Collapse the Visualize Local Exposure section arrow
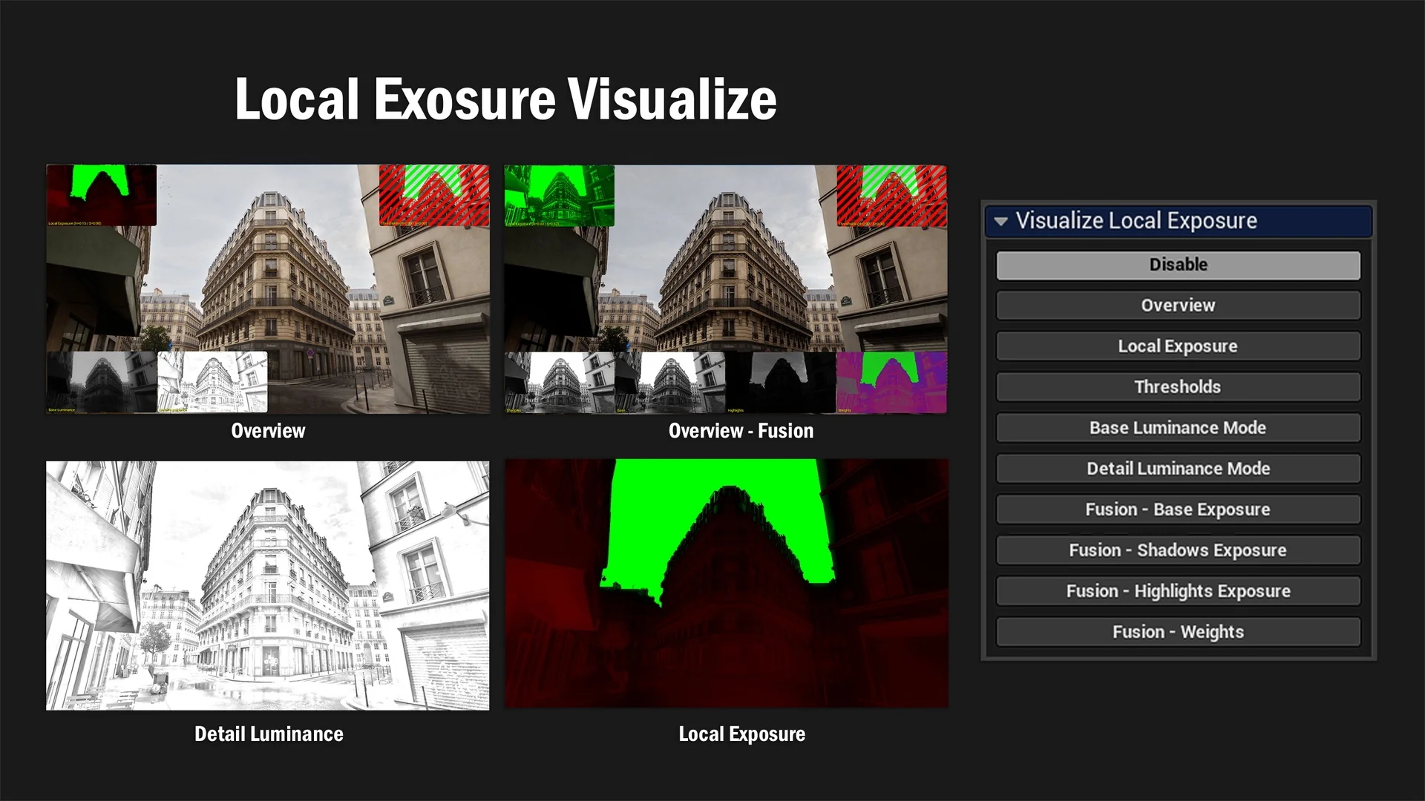Image resolution: width=1425 pixels, height=801 pixels. click(x=1000, y=221)
